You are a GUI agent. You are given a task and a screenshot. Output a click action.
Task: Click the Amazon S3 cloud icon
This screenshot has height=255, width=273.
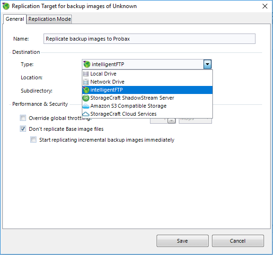86,106
